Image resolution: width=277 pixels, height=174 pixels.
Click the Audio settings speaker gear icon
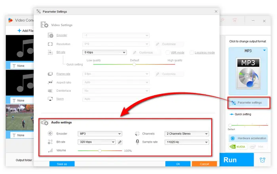(x=45, y=123)
